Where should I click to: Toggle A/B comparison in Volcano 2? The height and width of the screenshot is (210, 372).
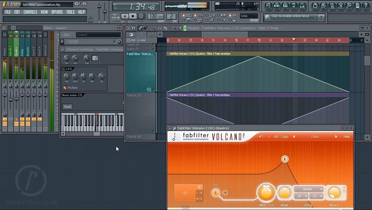pyautogui.click(x=276, y=137)
